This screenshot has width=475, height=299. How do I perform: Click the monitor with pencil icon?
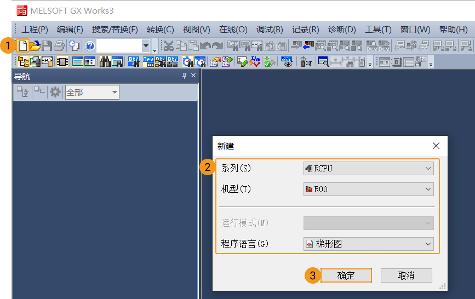coord(242,62)
